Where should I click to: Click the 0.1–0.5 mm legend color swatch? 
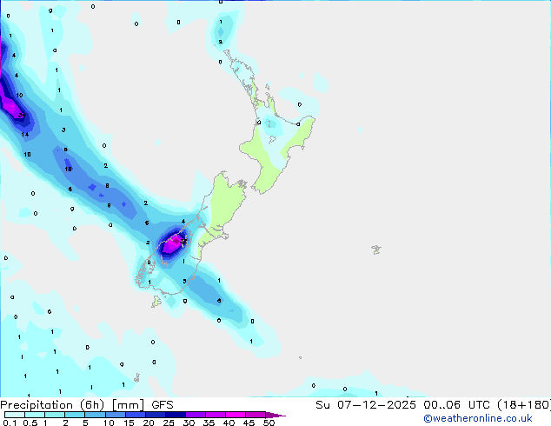pyautogui.click(x=15, y=415)
